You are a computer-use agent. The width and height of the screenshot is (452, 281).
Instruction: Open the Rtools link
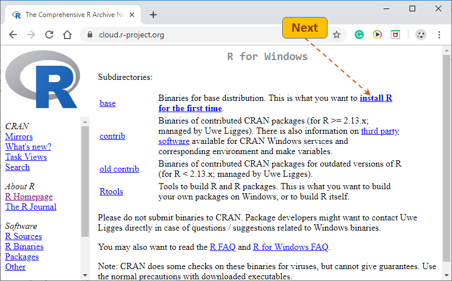click(111, 191)
